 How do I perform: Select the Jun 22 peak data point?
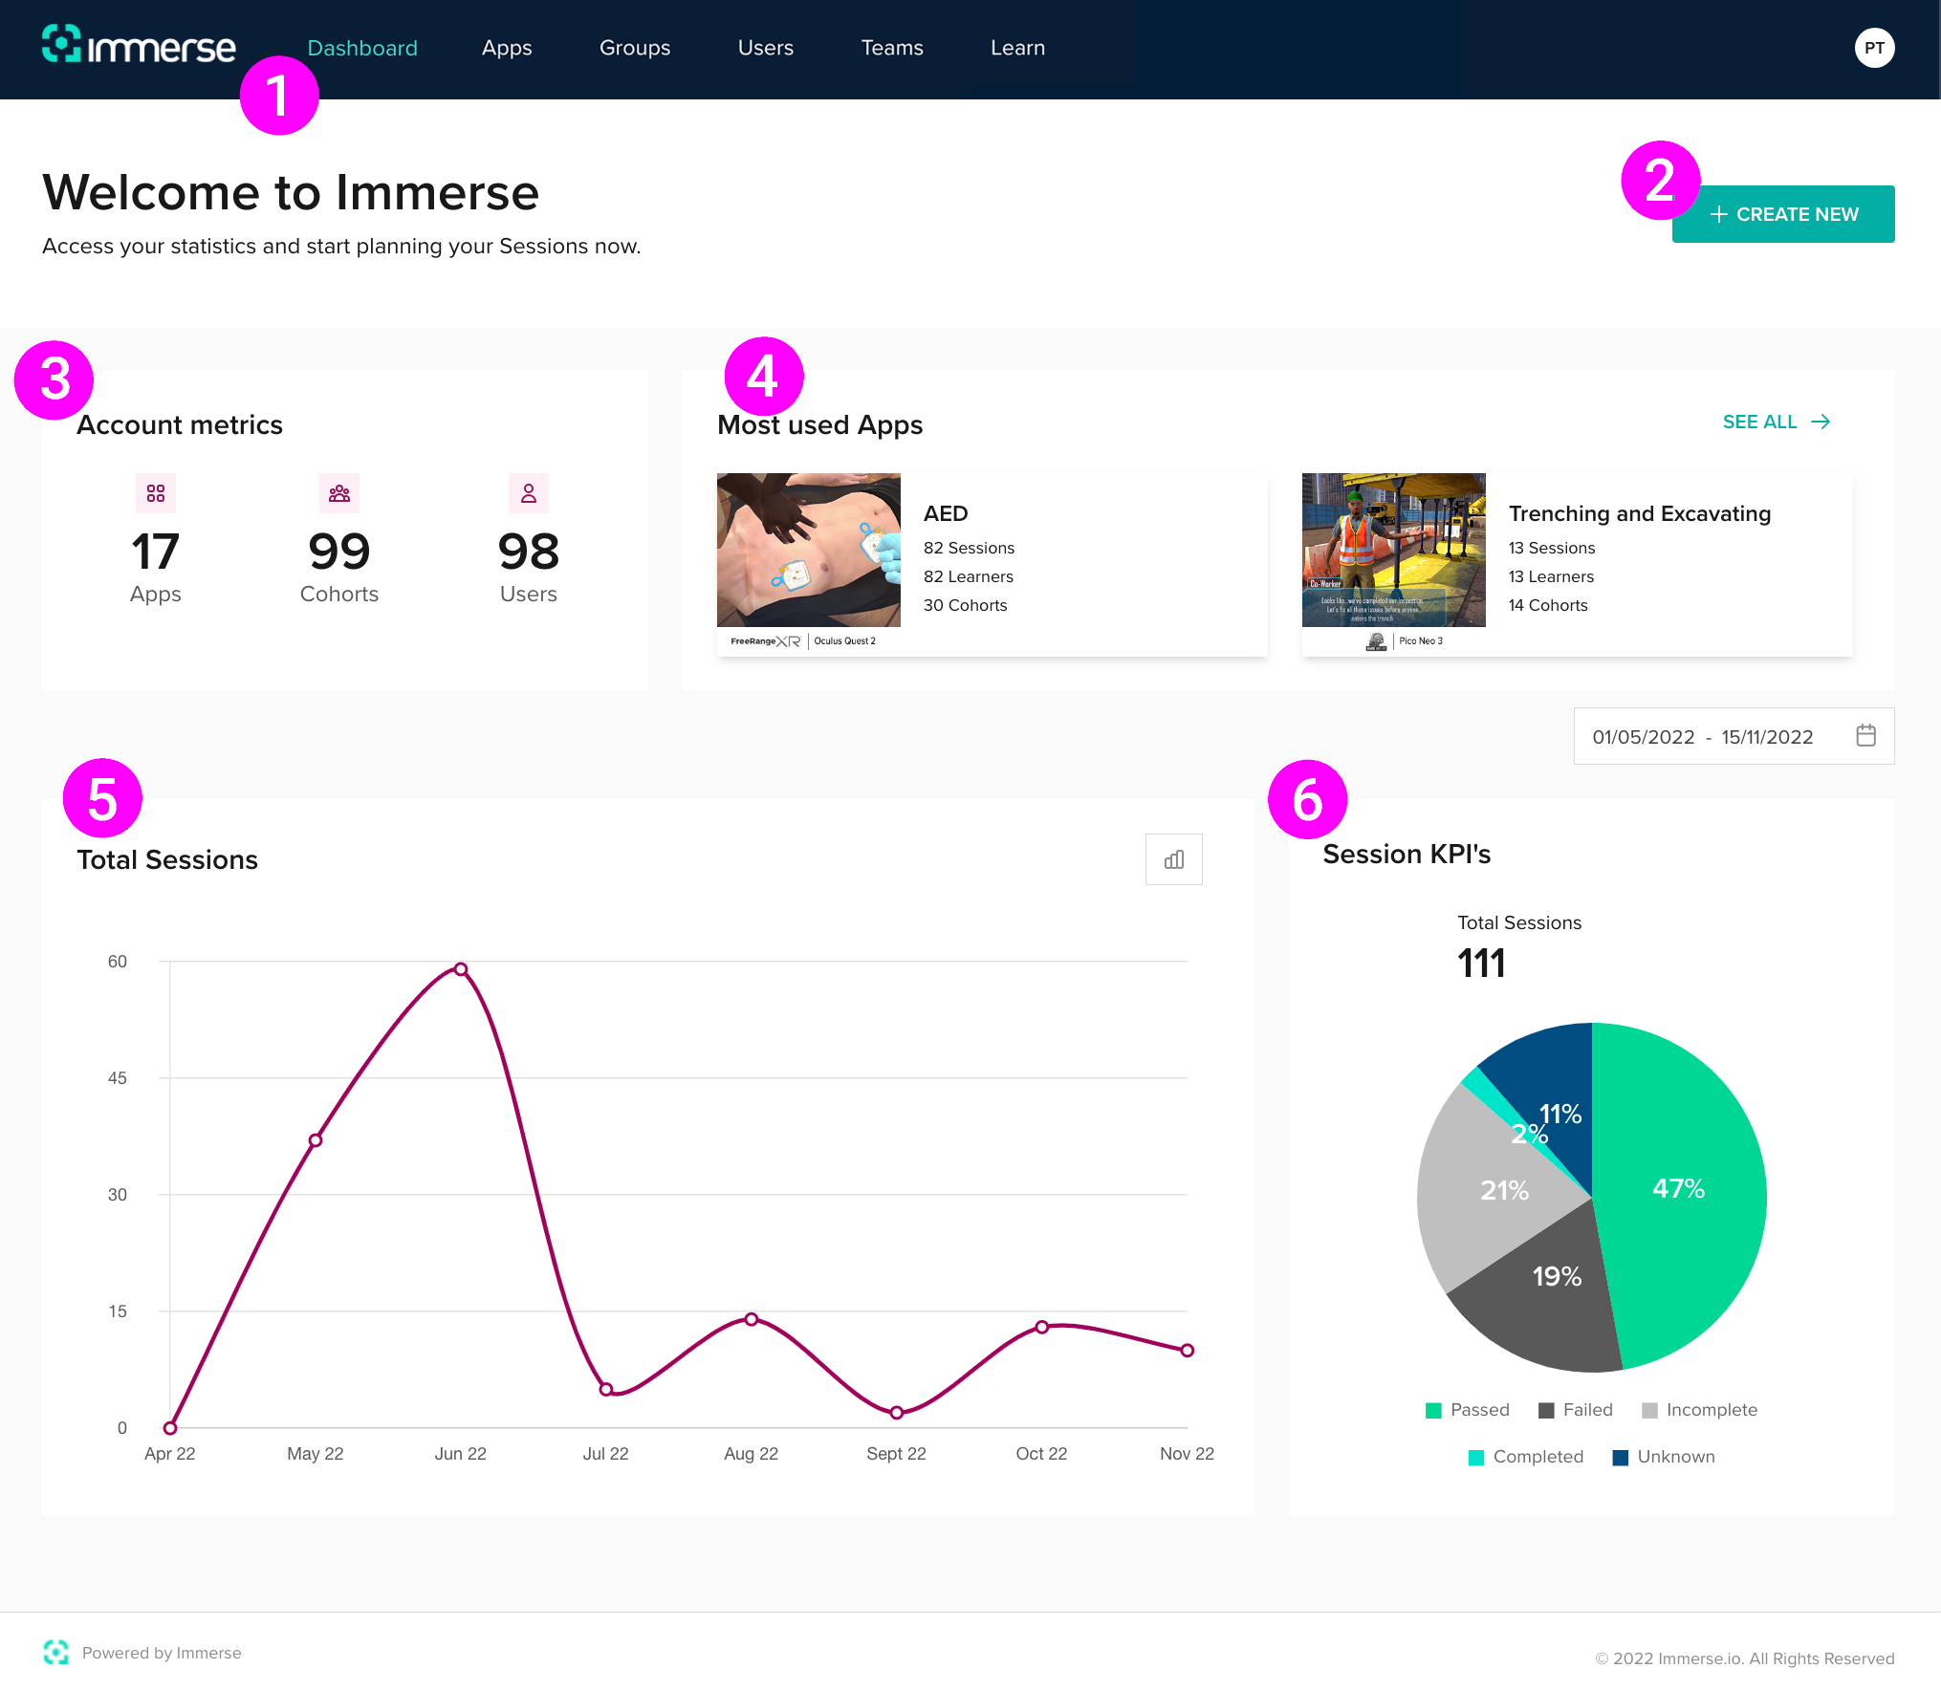pyautogui.click(x=461, y=969)
